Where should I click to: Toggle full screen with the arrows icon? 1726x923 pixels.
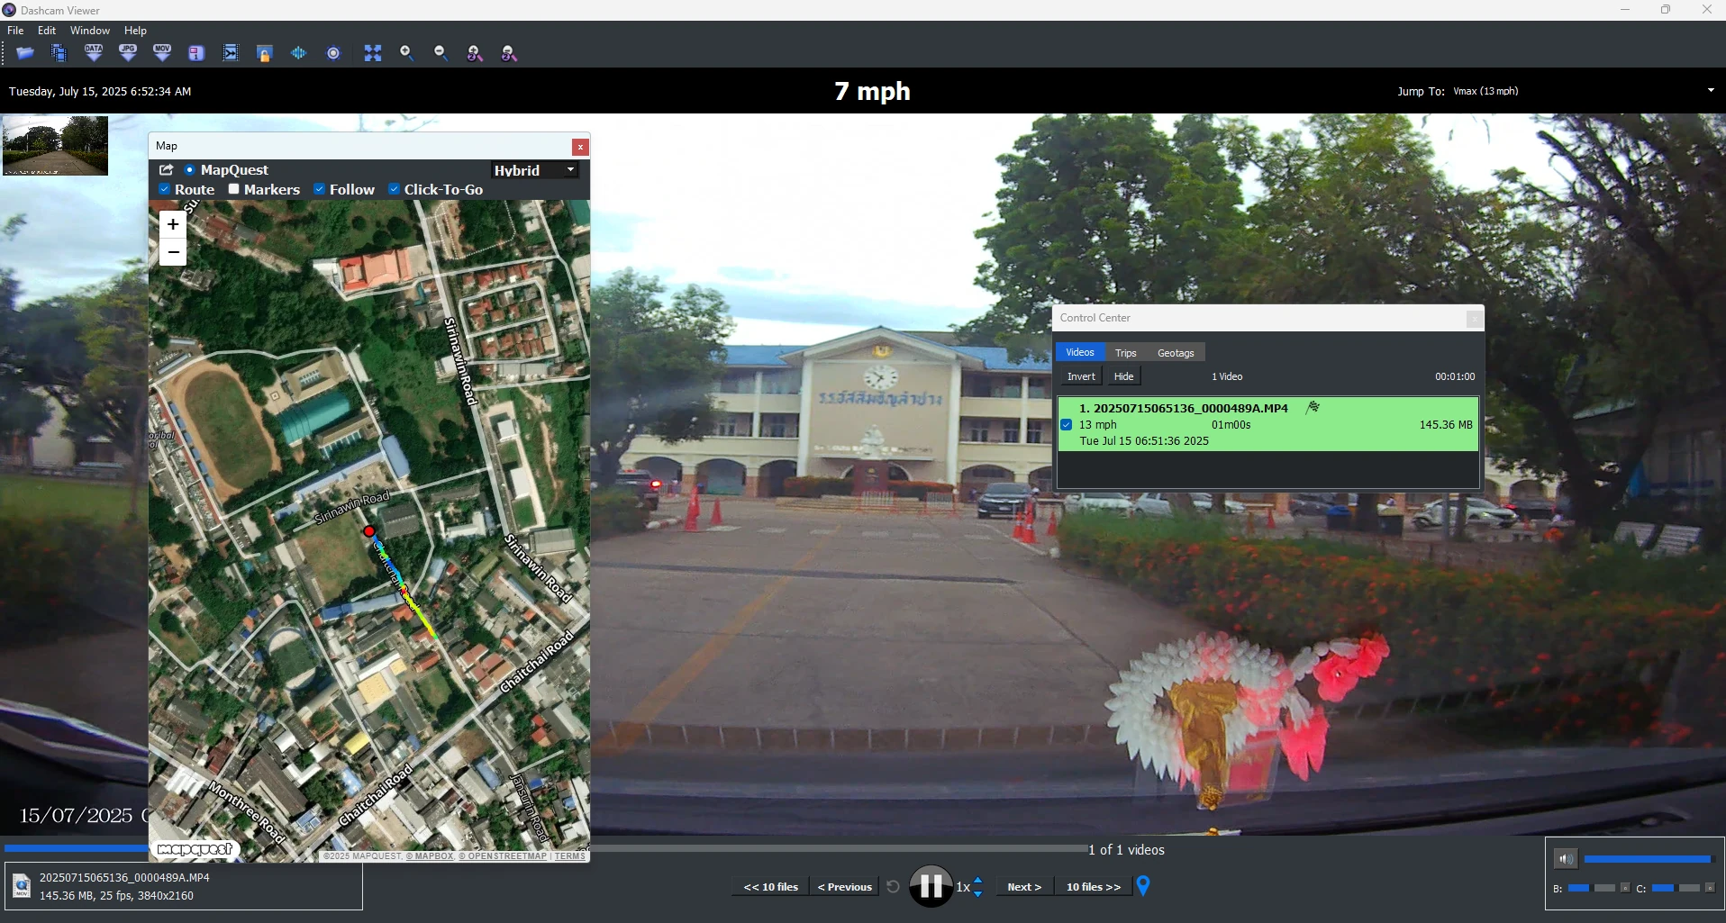(x=373, y=53)
